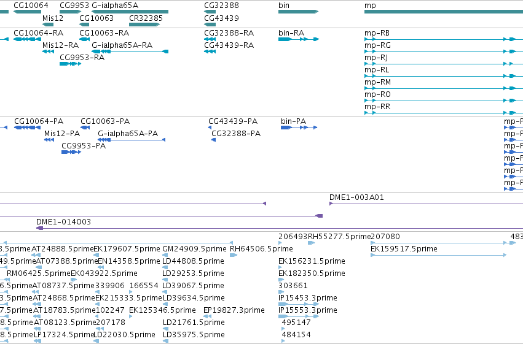Click EST AT18783.5prime
523x344 pixels.
[x=65, y=310]
